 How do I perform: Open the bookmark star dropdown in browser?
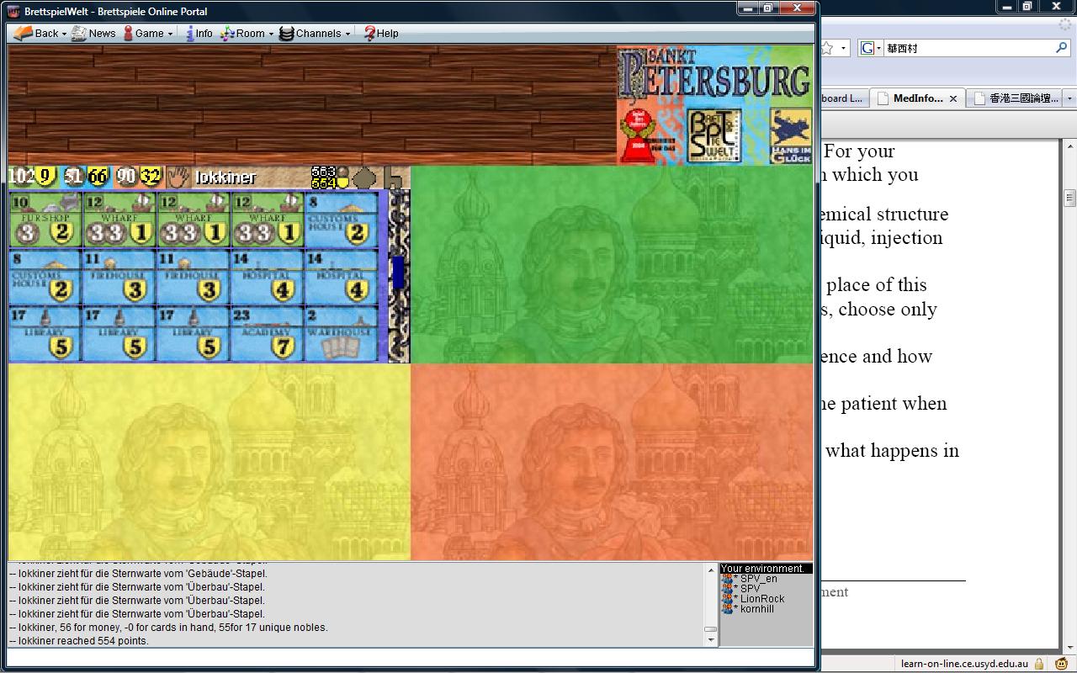click(843, 49)
